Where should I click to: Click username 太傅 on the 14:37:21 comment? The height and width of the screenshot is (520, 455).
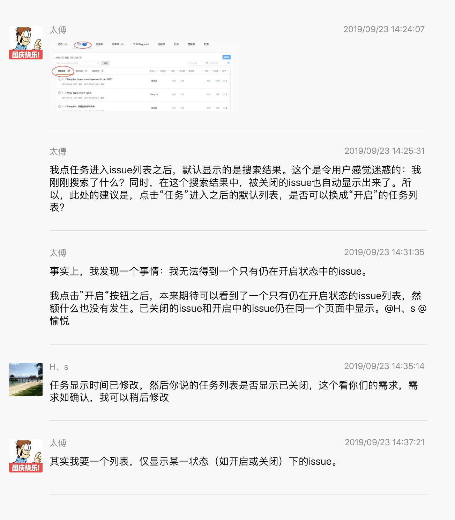[58, 443]
